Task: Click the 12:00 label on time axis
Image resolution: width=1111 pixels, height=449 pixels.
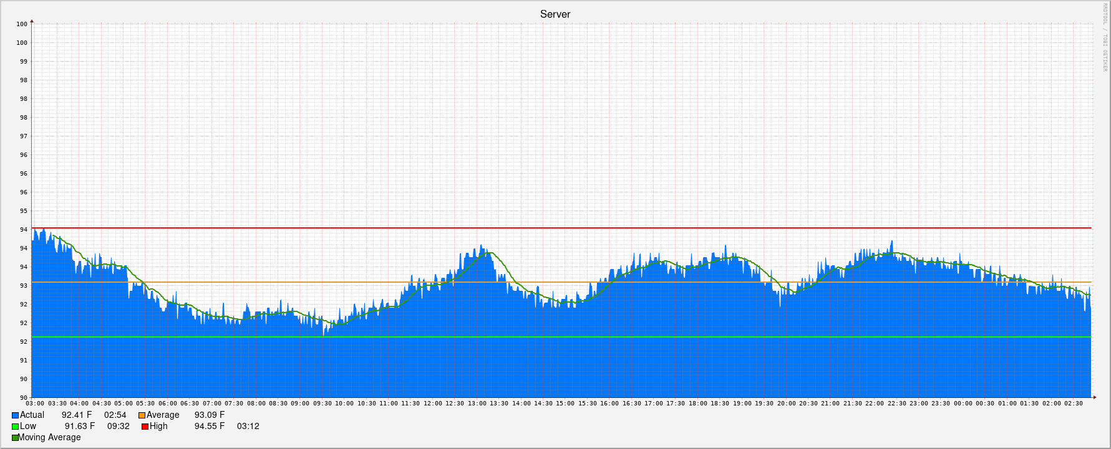Action: click(432, 404)
